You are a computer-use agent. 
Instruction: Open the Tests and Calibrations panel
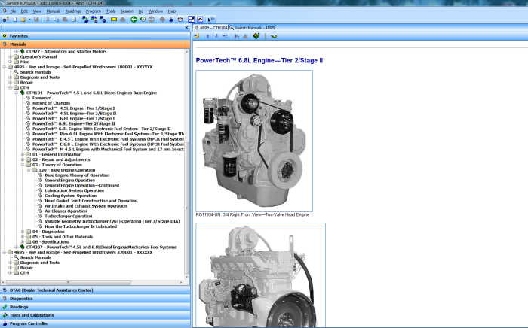[95, 315]
